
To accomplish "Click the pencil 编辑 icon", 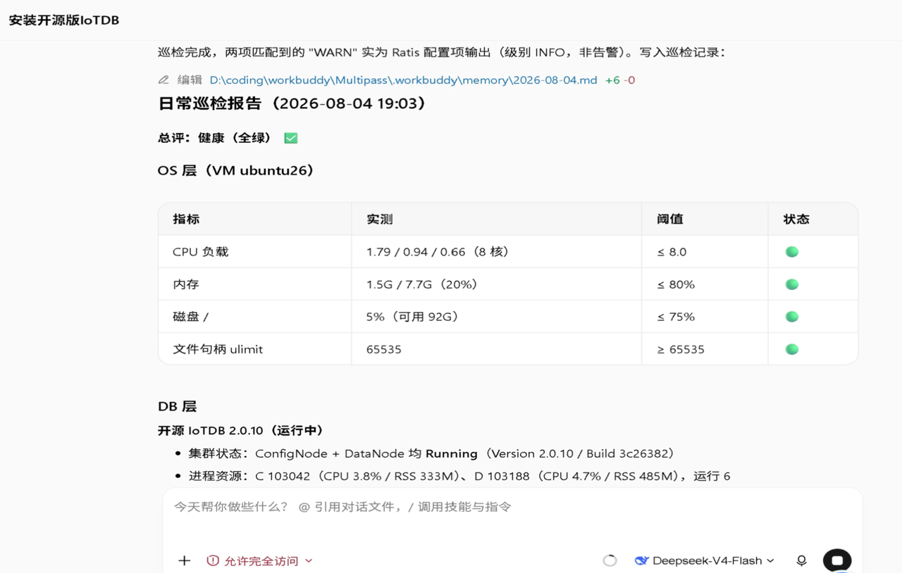I will click(163, 80).
